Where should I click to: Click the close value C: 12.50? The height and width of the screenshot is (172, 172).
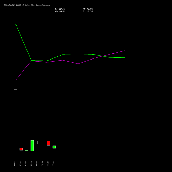[60, 9]
